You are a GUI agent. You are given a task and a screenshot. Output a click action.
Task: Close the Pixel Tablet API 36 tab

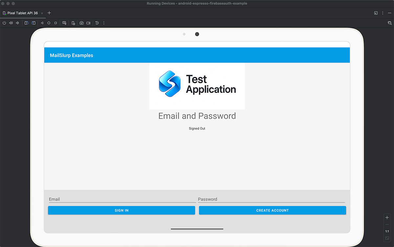point(42,13)
